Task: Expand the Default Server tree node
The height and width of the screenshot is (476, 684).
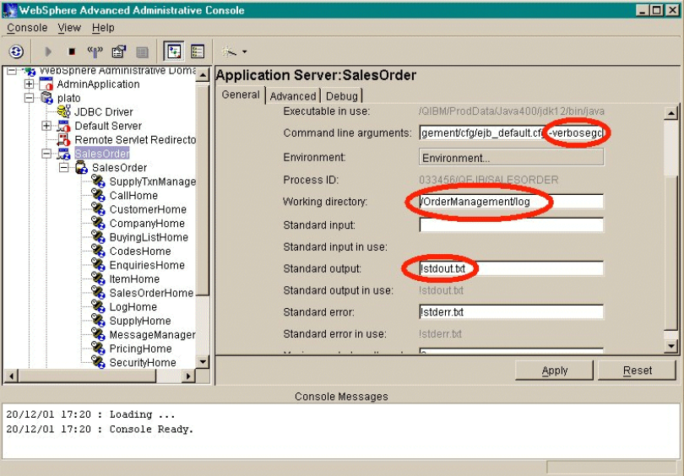Action: 46,126
